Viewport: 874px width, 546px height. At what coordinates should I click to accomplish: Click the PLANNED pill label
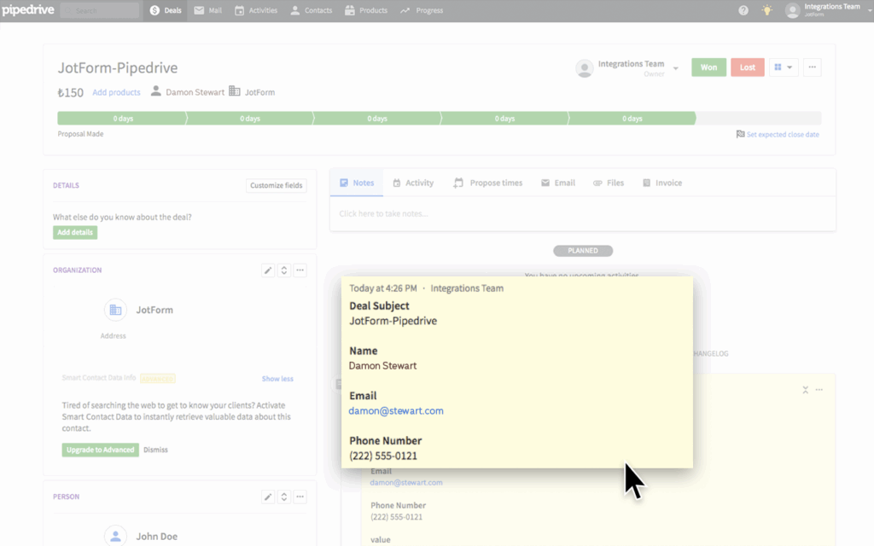(583, 251)
